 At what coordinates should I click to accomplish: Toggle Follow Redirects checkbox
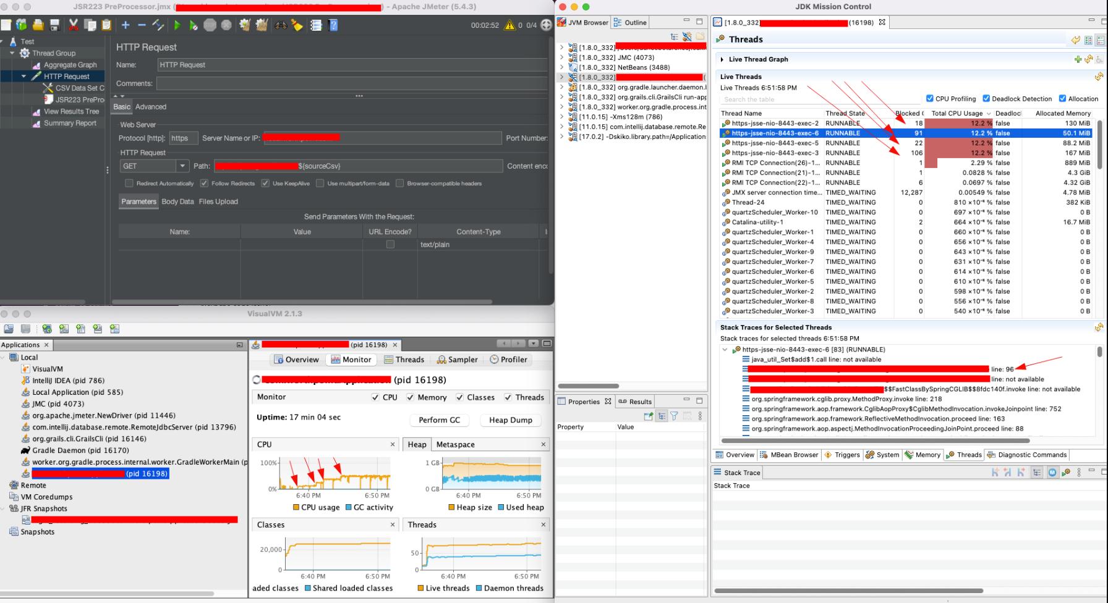[204, 183]
